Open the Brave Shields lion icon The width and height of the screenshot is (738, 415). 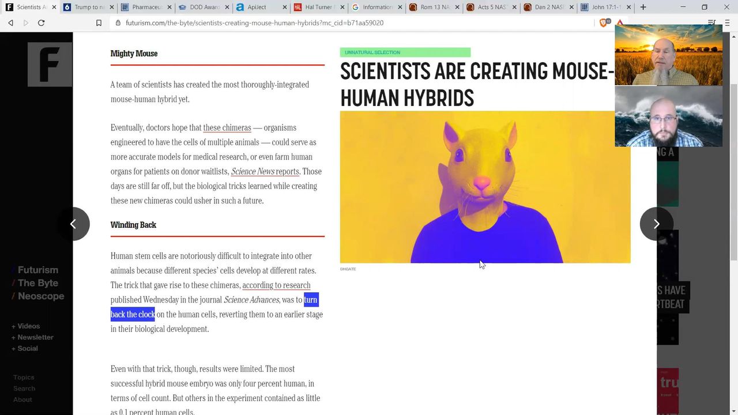coord(604,22)
